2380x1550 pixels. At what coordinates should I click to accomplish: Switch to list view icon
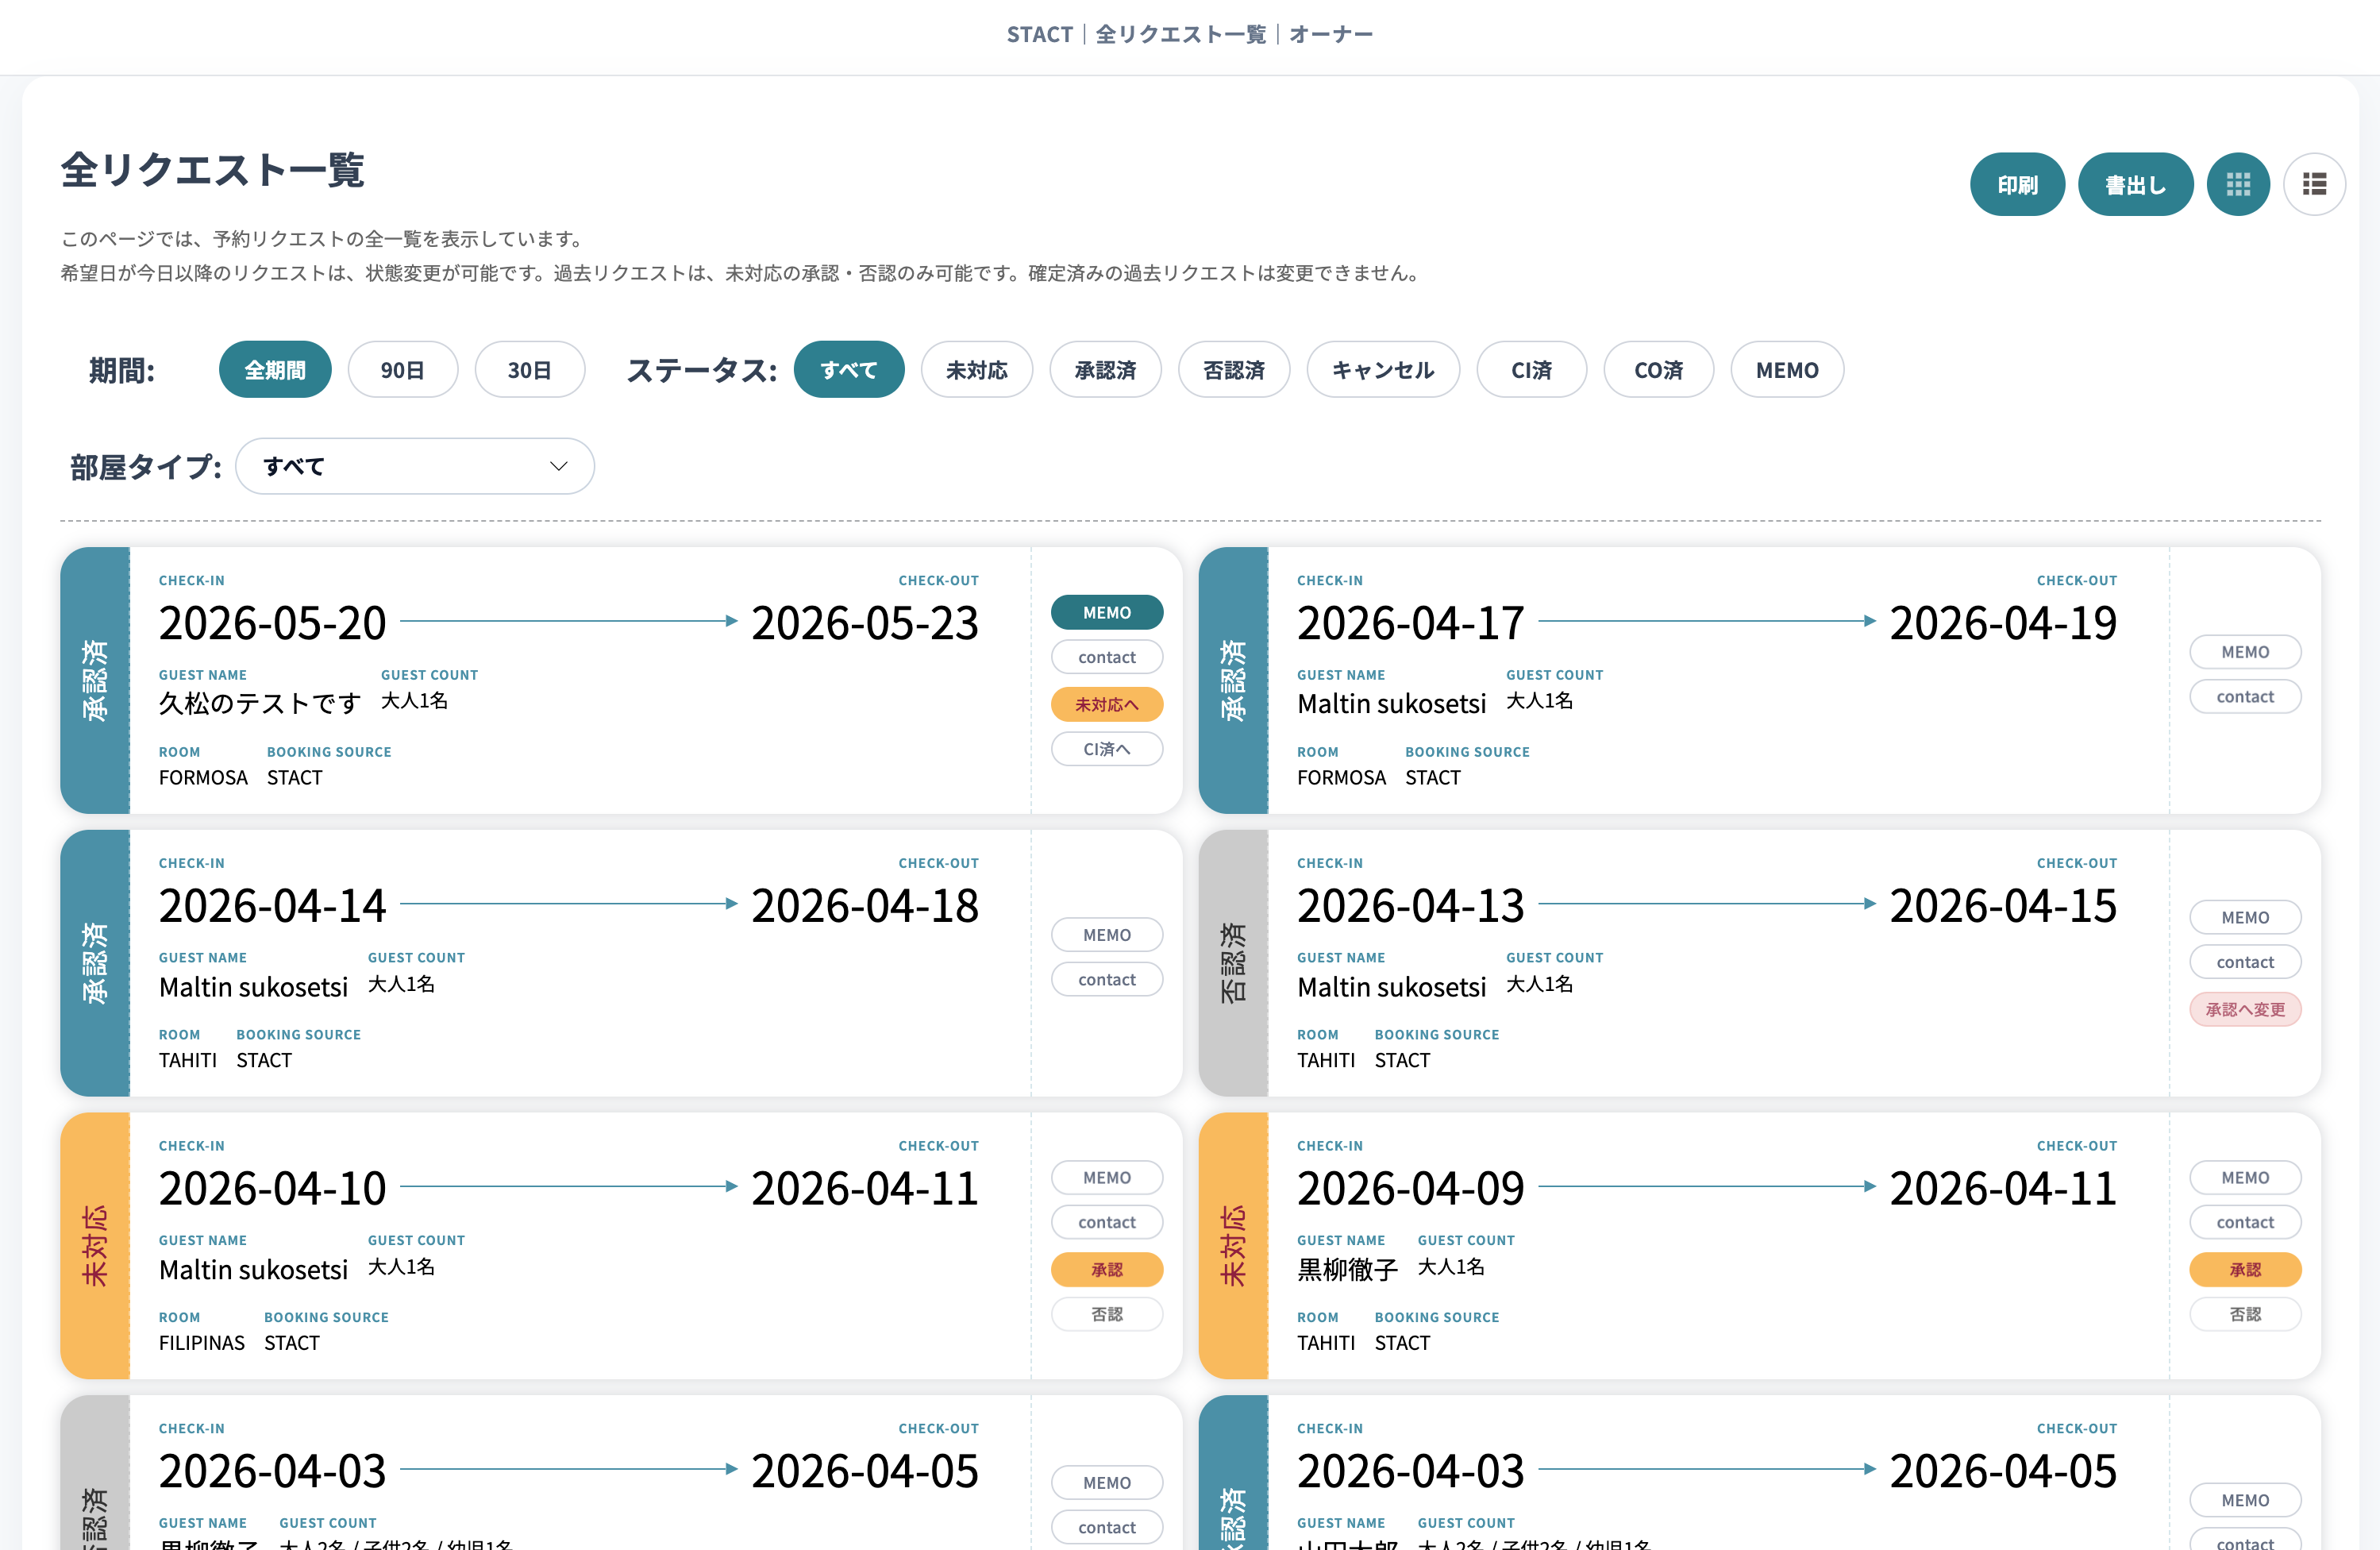click(x=2314, y=184)
